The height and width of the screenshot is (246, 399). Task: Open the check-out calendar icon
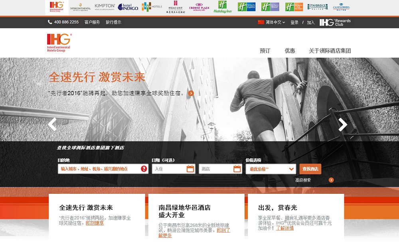tap(237, 169)
